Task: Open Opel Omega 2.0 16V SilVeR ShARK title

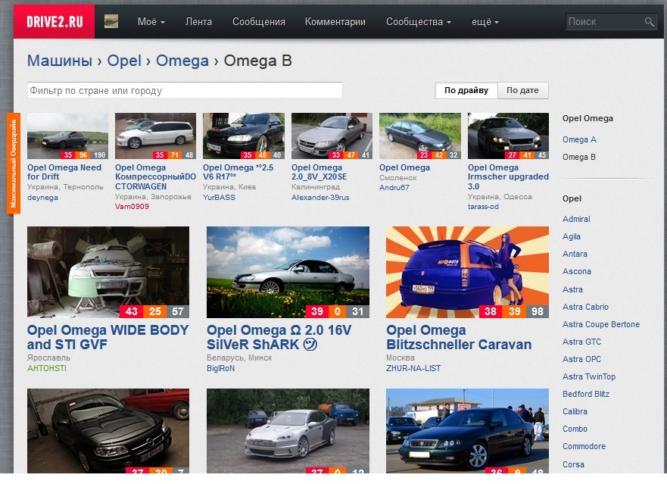Action: 279,337
